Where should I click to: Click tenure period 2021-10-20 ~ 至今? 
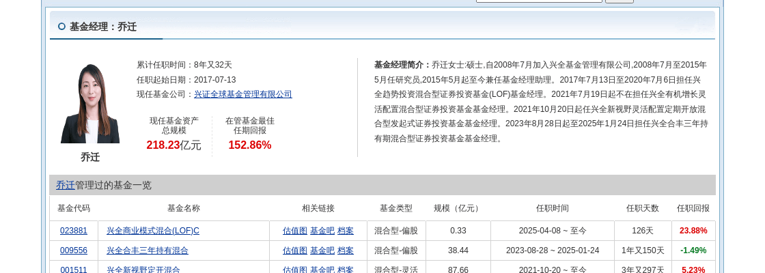coord(553,270)
